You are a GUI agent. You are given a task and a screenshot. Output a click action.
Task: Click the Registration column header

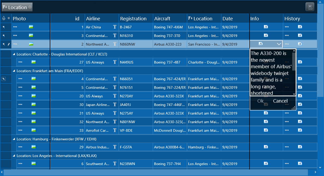(133, 18)
